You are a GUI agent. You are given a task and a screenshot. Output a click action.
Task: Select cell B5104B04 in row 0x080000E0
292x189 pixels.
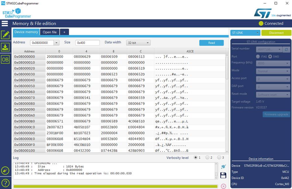86,139
